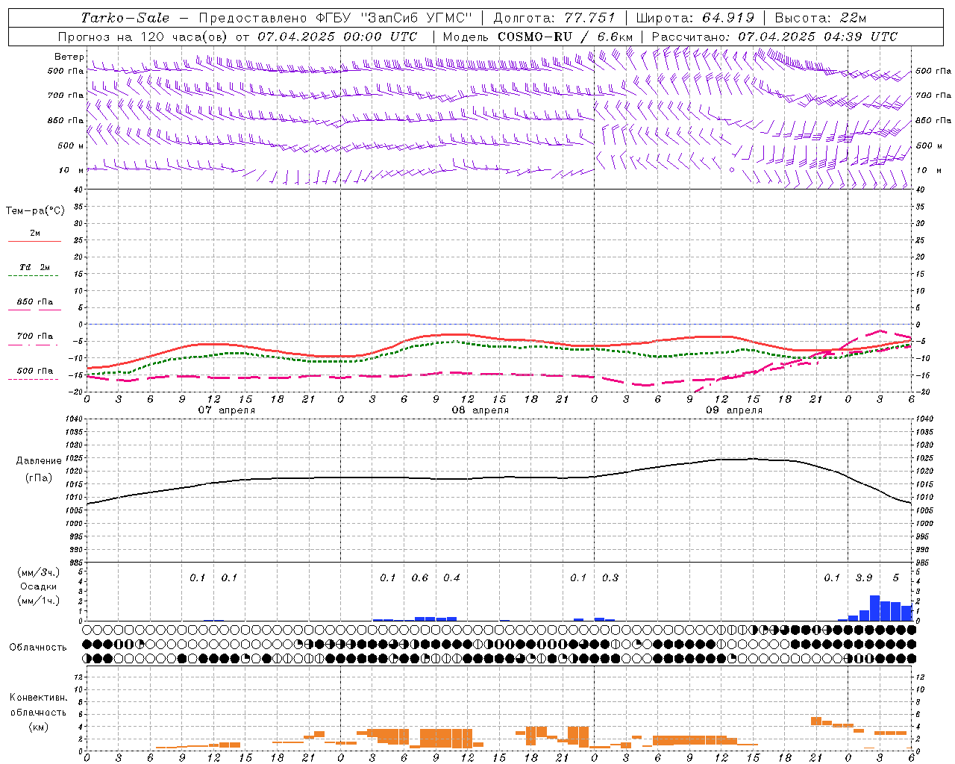The height and width of the screenshot is (764, 955).
Task: Select the "ЗапСиб УГМС" provider text
Action: coord(416,18)
